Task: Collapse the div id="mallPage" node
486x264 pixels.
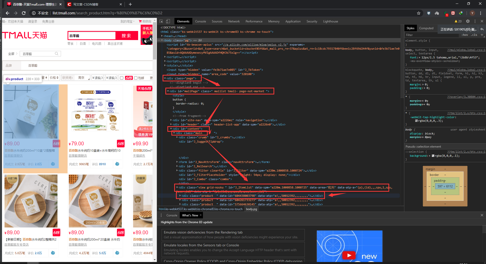Action: coord(168,91)
